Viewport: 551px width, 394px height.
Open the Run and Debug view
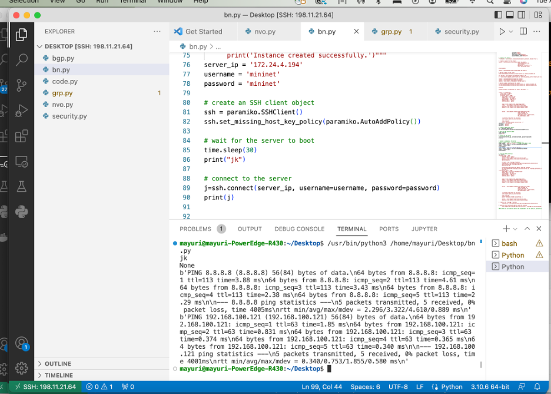(x=21, y=111)
